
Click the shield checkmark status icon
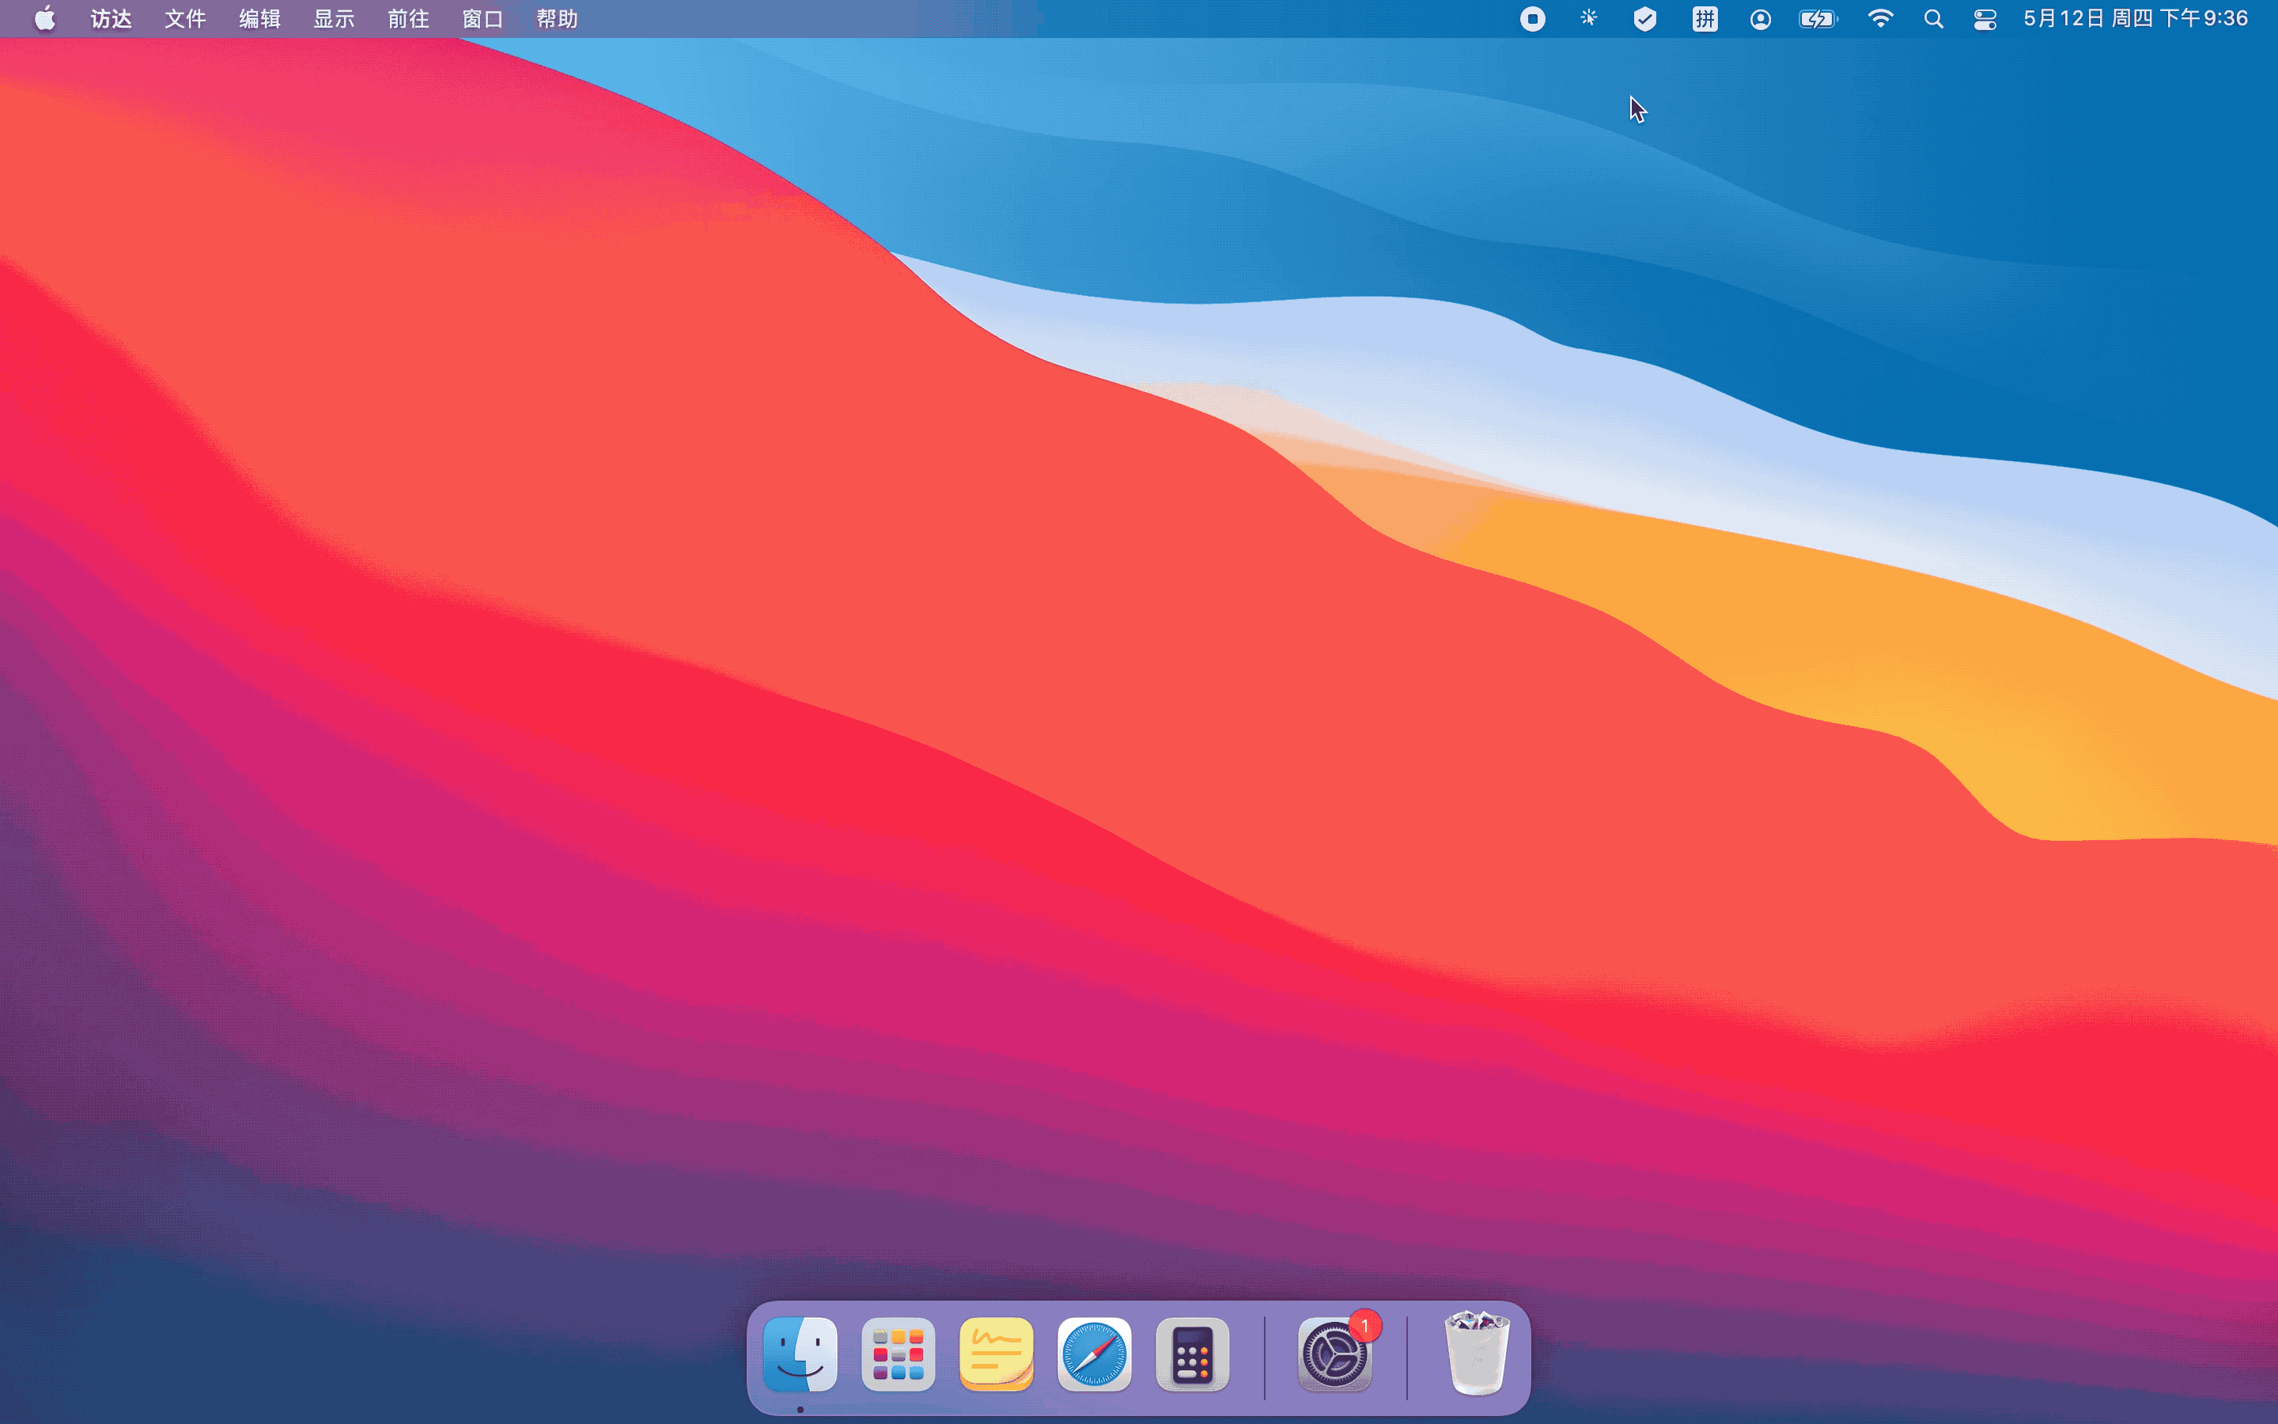tap(1644, 19)
